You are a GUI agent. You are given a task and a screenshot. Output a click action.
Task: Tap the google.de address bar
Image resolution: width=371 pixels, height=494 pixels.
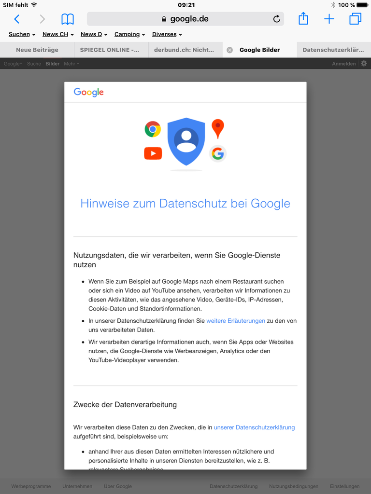coord(185,19)
